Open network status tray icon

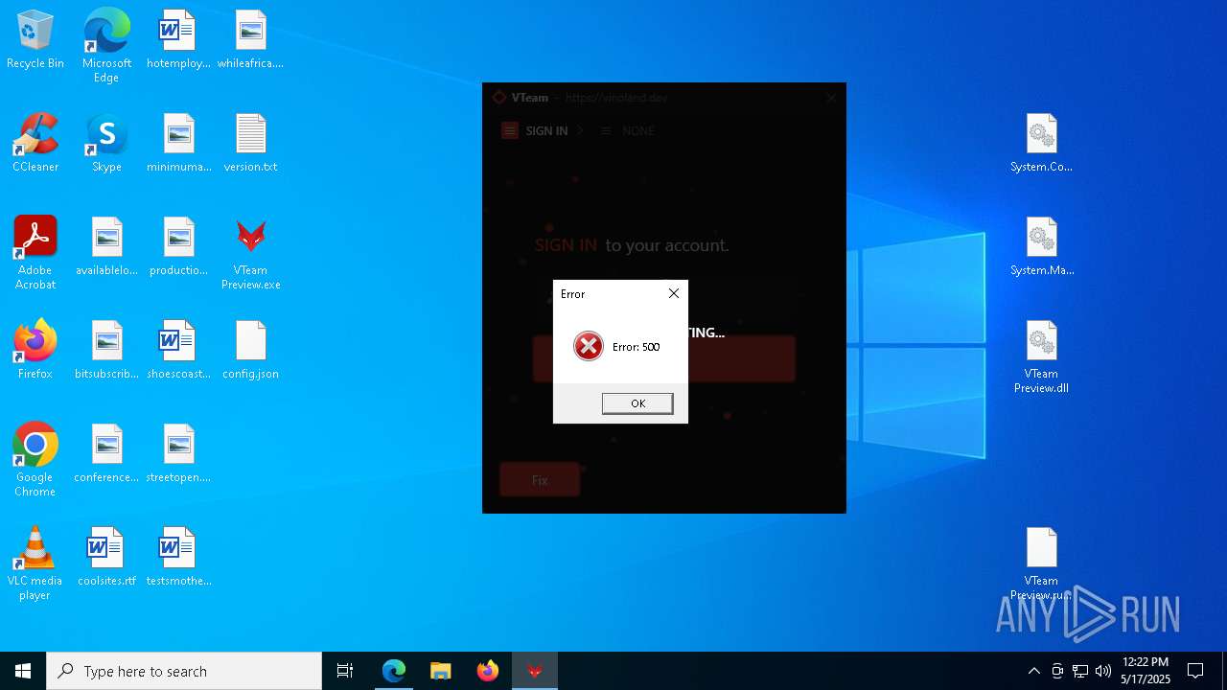tap(1080, 671)
